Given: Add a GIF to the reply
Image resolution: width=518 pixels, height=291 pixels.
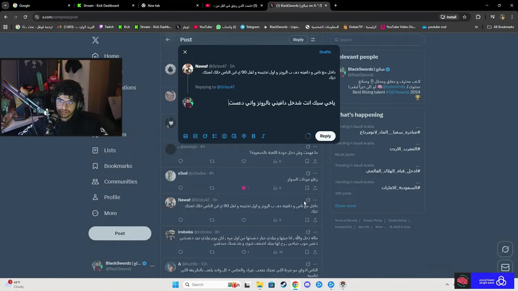Looking at the screenshot, I should point(195,136).
